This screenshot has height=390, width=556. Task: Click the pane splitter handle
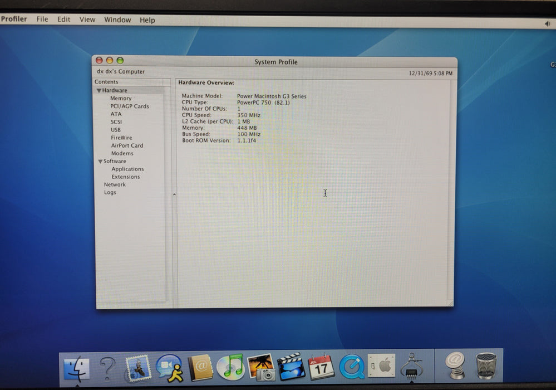174,194
